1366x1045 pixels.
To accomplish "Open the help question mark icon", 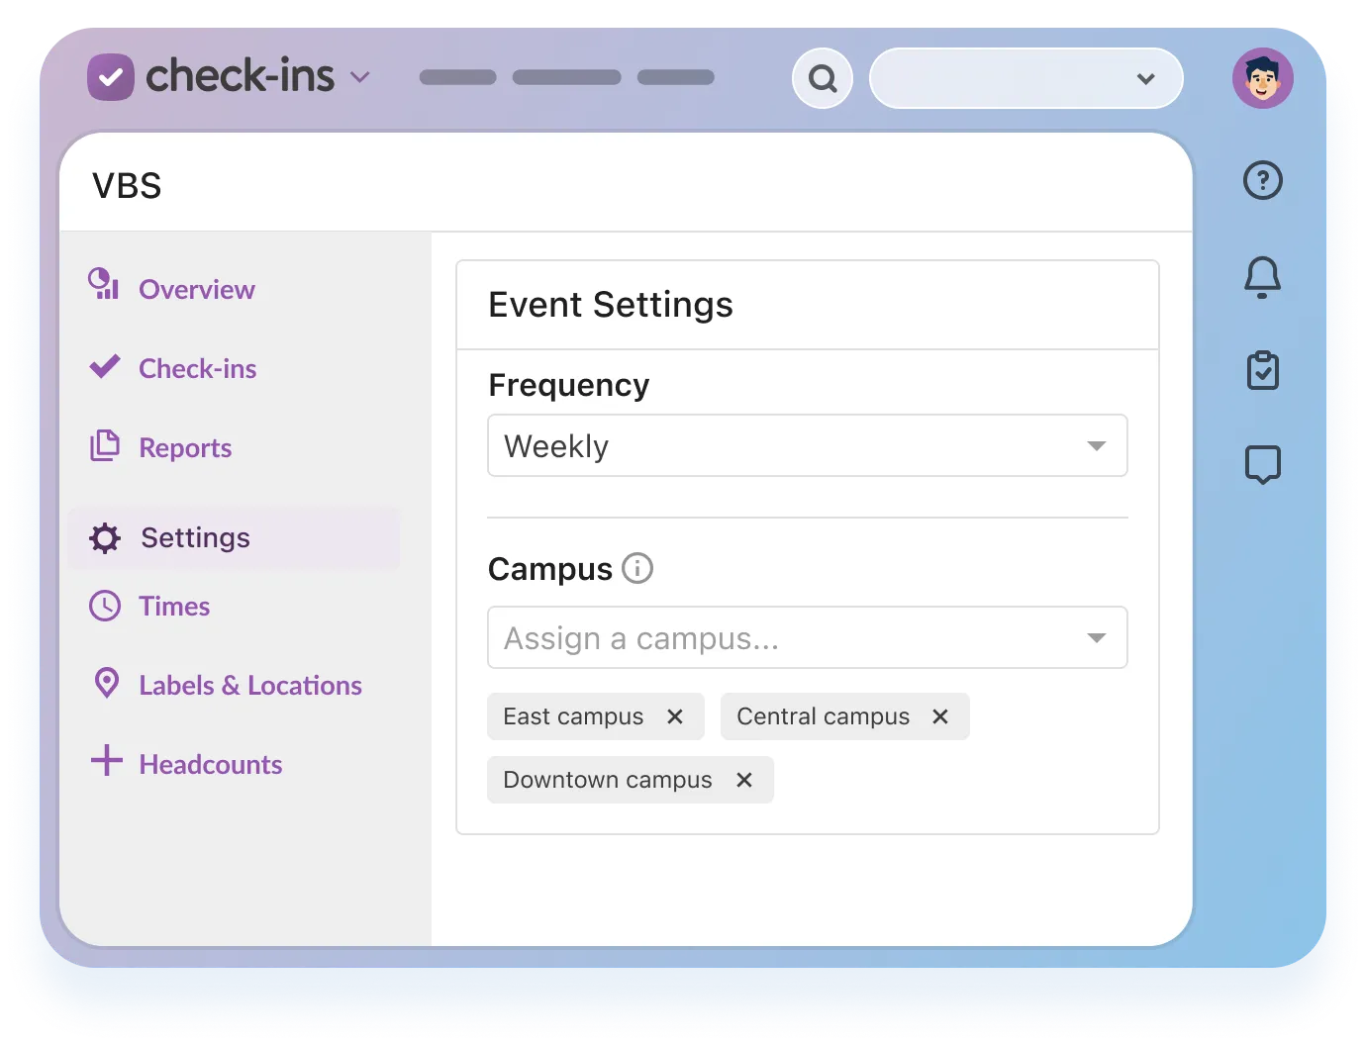I will tap(1262, 181).
